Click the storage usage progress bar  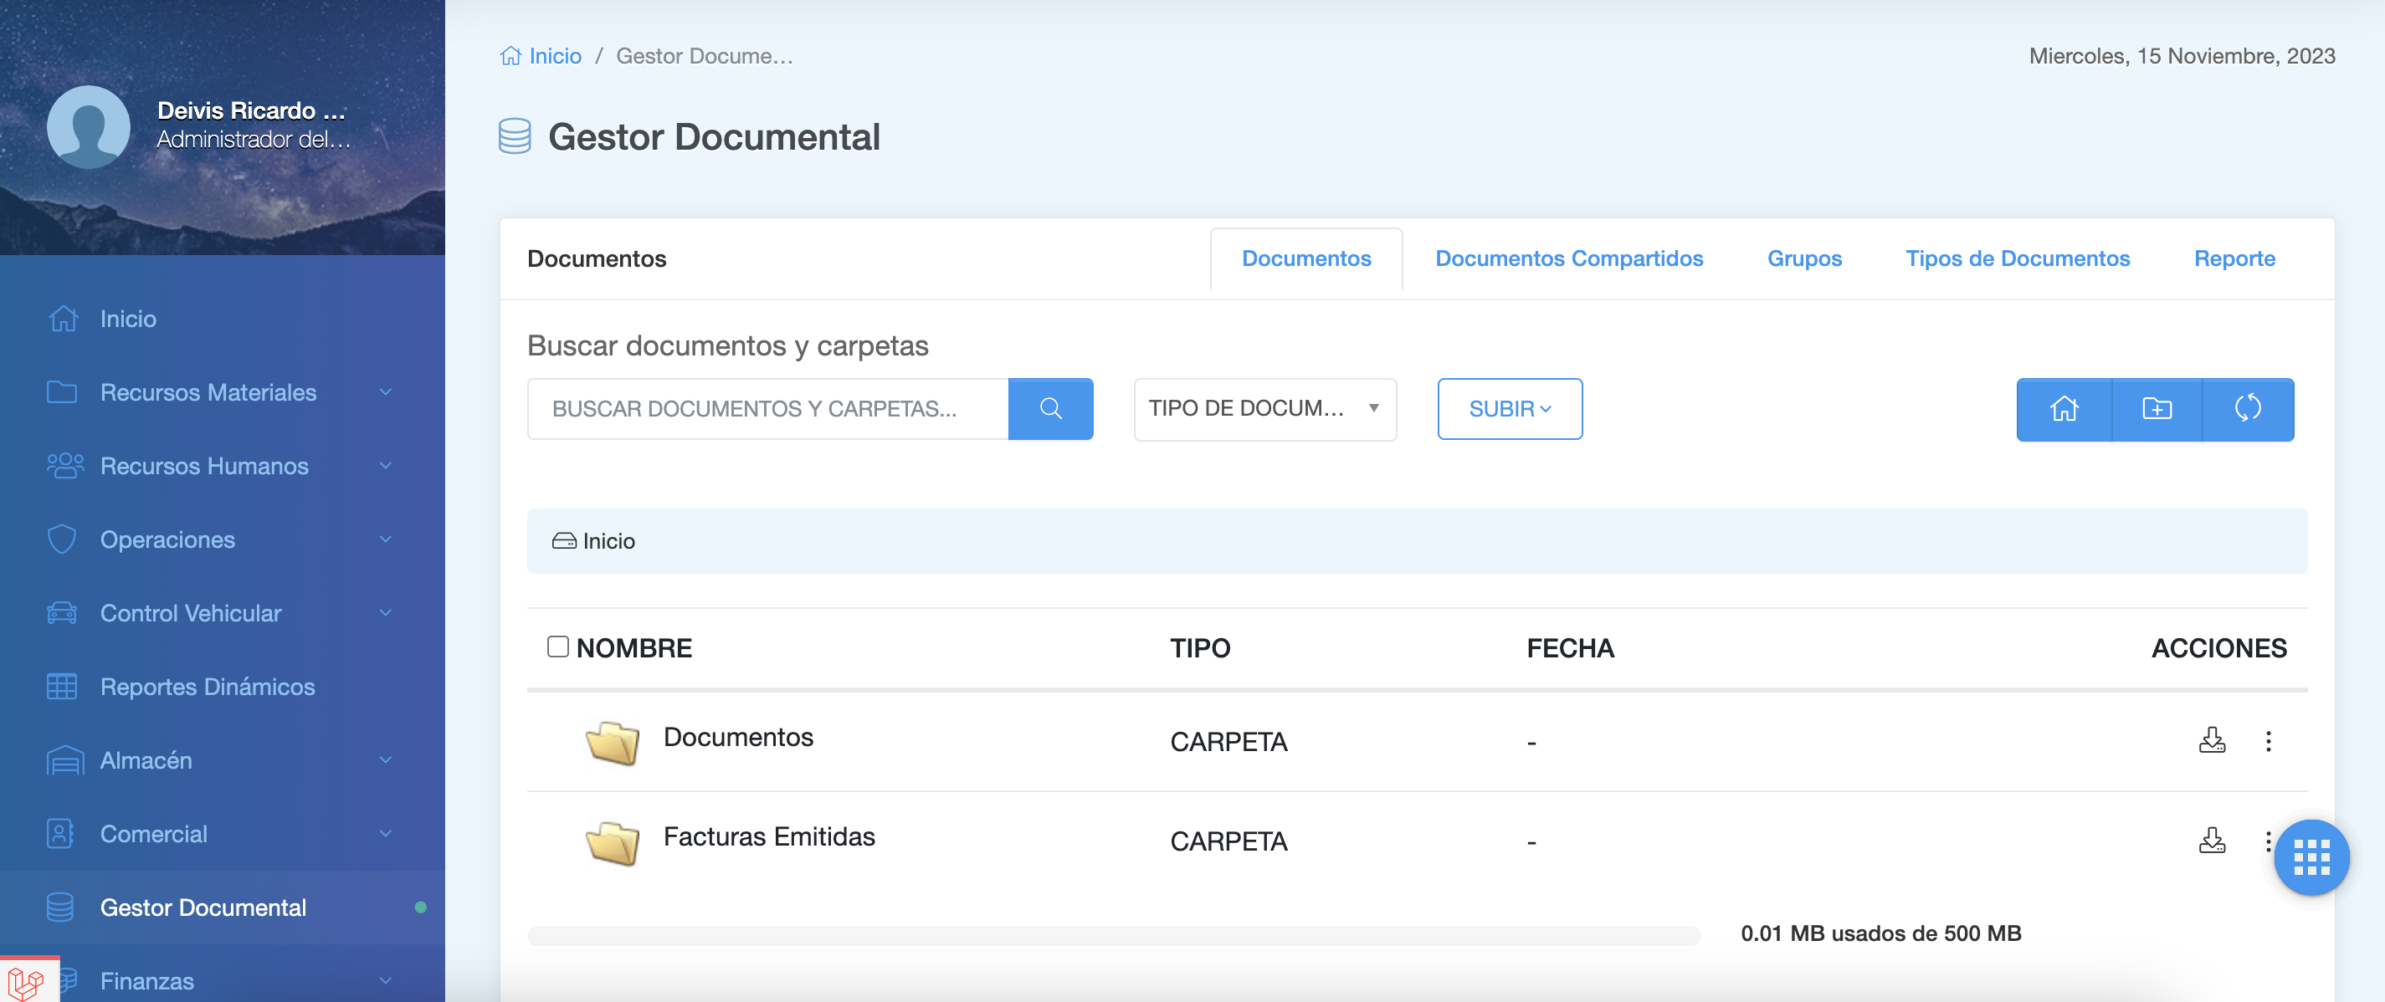(1113, 934)
